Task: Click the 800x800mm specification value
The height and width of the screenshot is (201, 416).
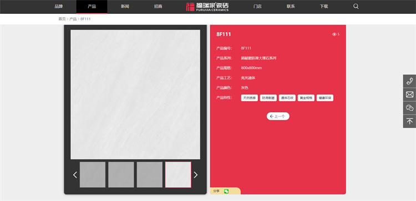Action: (x=251, y=68)
